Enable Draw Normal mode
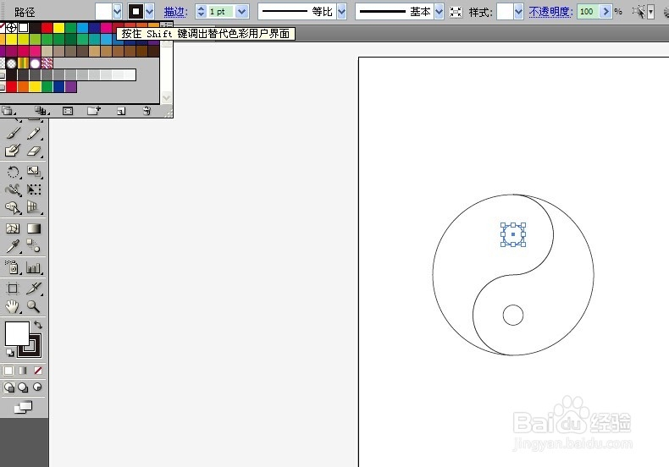Image resolution: width=669 pixels, height=467 pixels. tap(8, 387)
